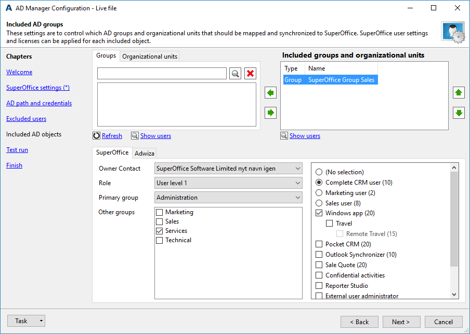Click the user settings icon in header
Screen dimensions: 470x334
[452, 33]
